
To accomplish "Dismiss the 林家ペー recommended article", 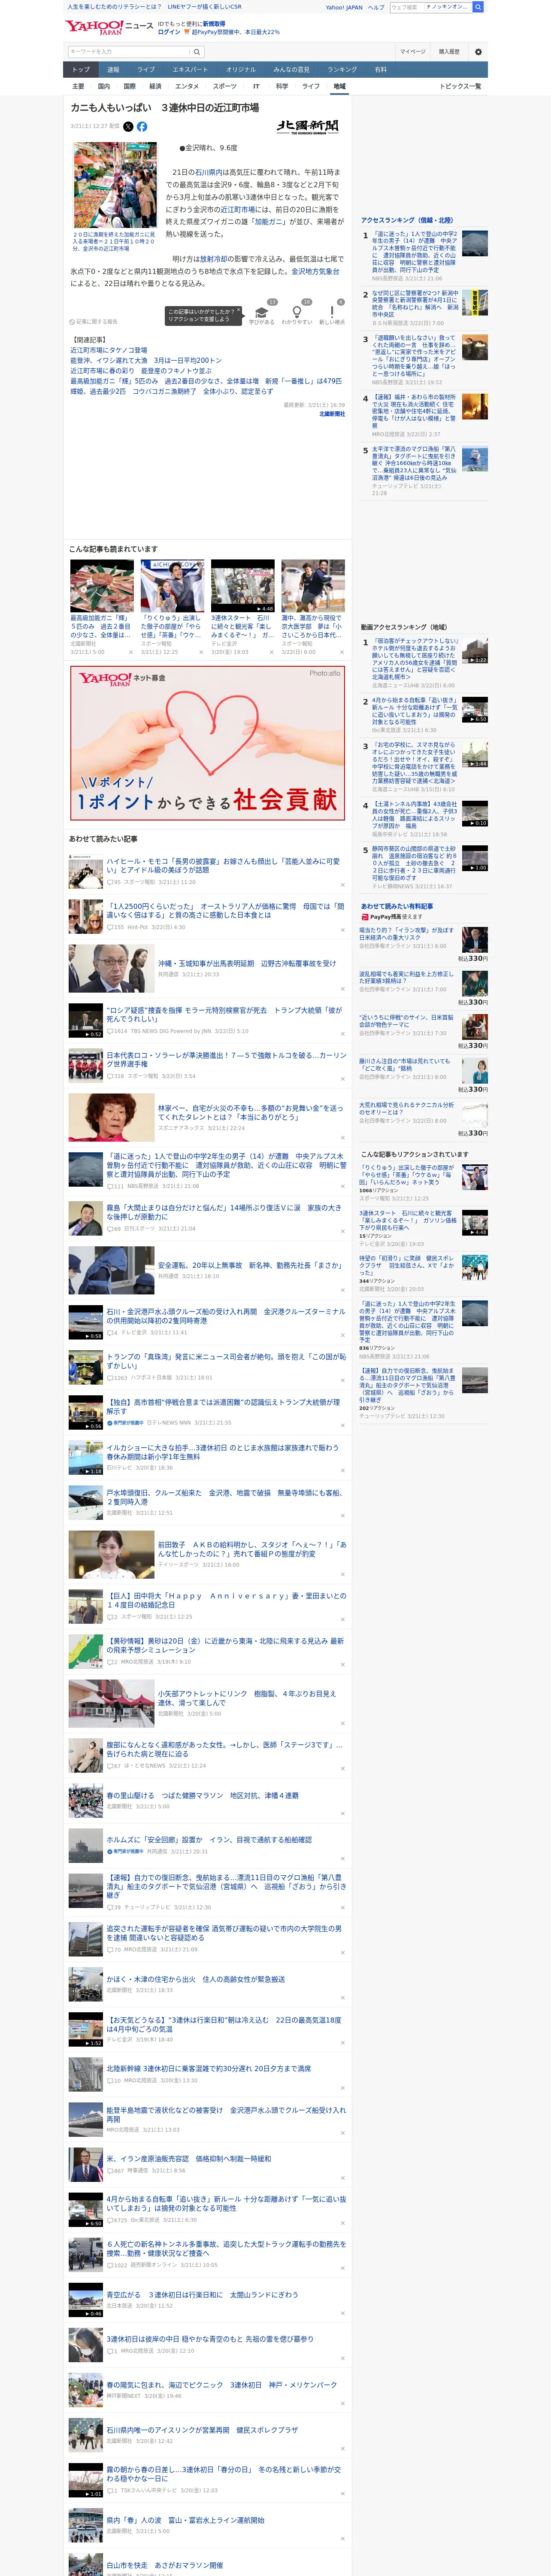I will 343,1139.
